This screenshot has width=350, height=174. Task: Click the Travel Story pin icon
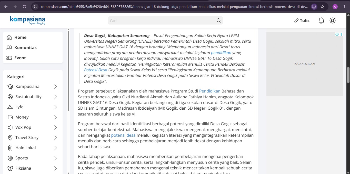(x=10, y=138)
